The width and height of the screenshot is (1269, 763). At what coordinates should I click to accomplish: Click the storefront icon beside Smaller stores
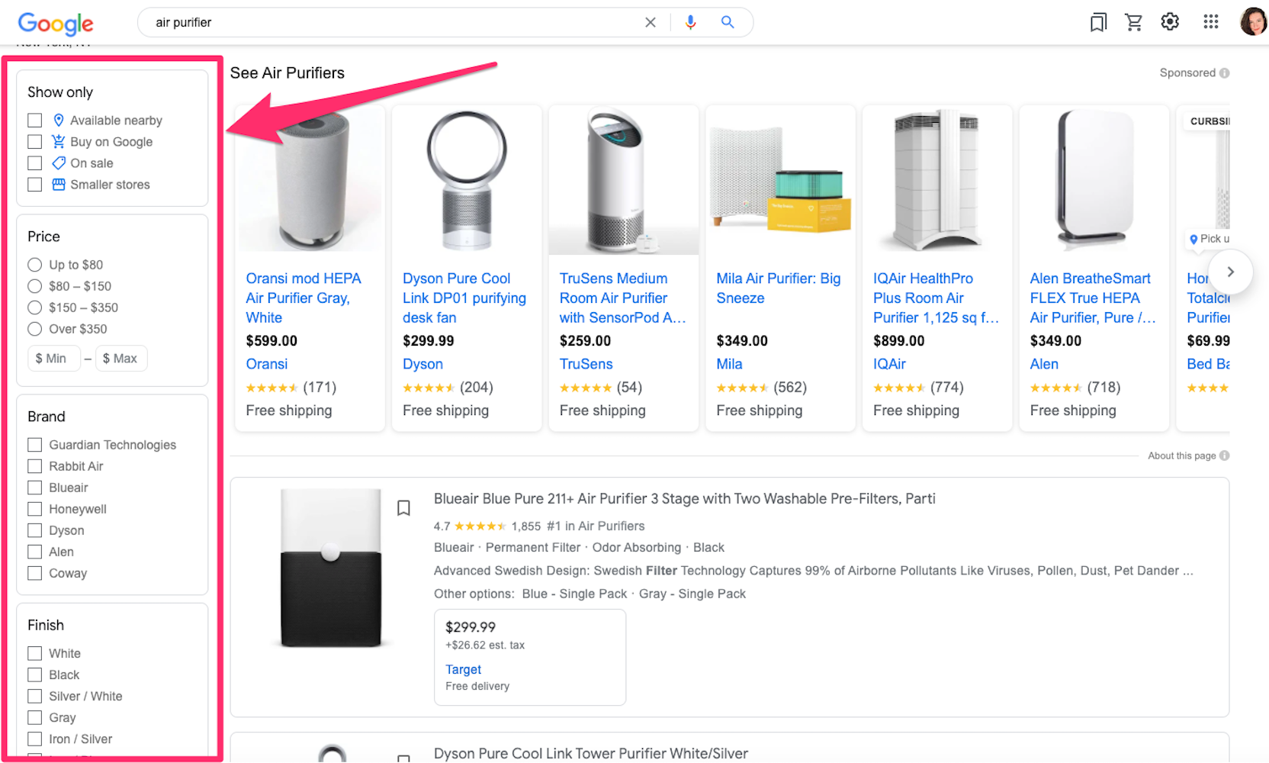59,185
